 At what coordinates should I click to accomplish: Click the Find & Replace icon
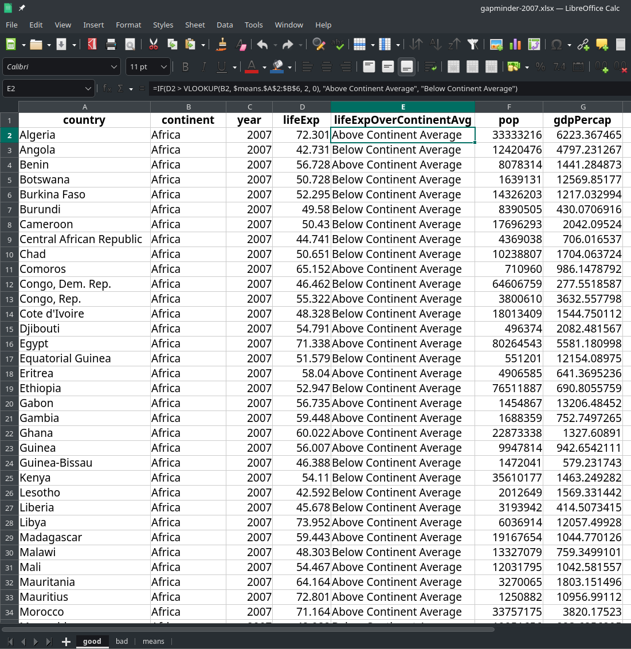pyautogui.click(x=319, y=45)
